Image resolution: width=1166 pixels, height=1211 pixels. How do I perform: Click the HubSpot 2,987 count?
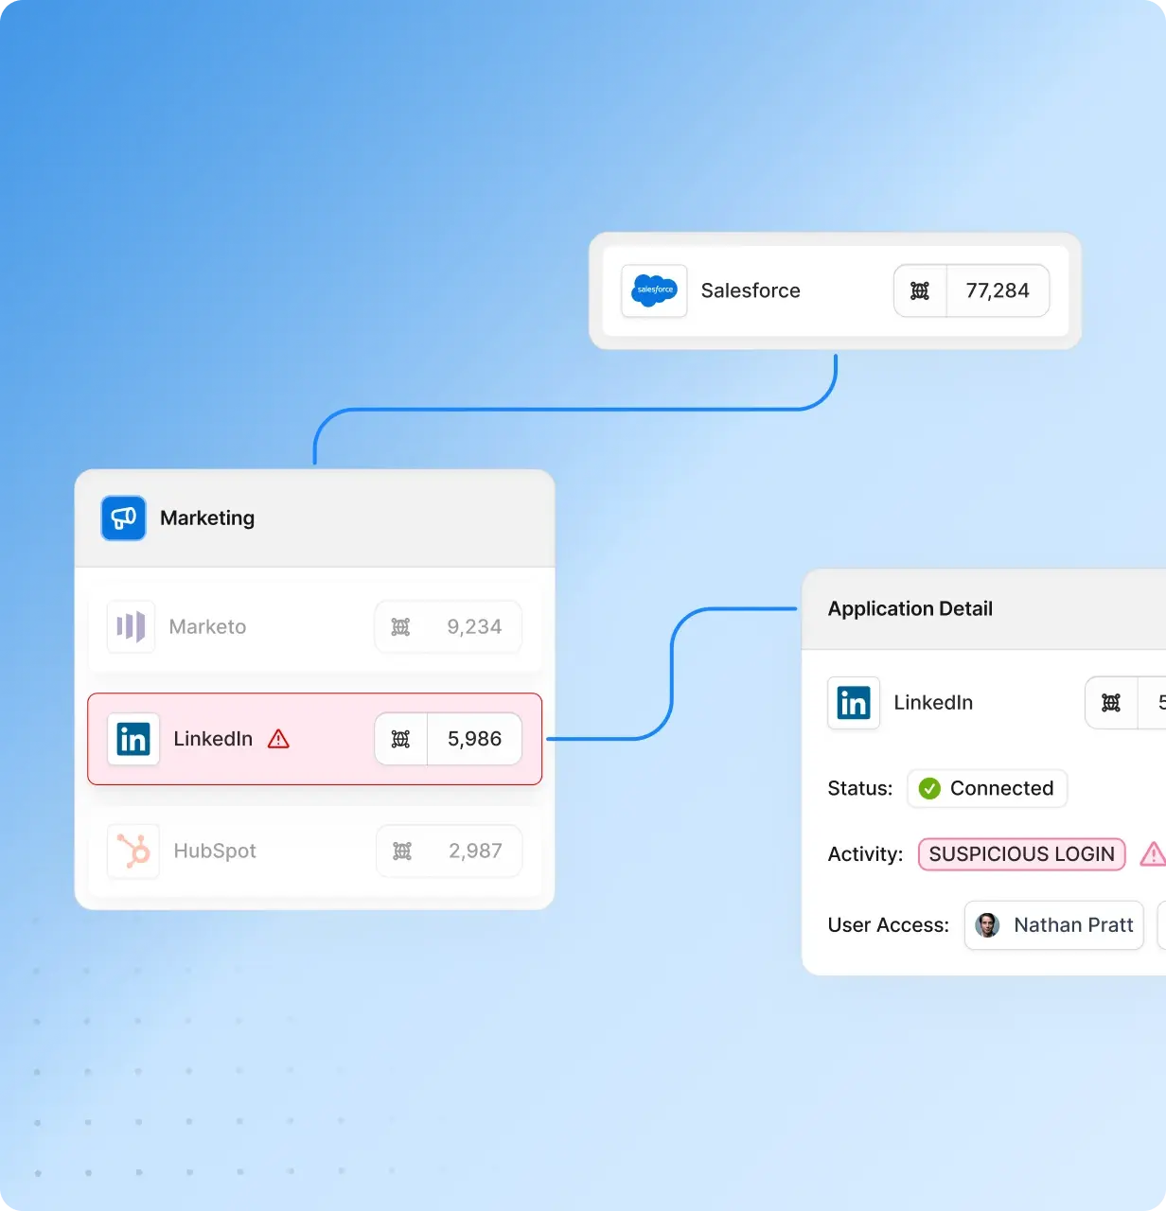pyautogui.click(x=475, y=851)
